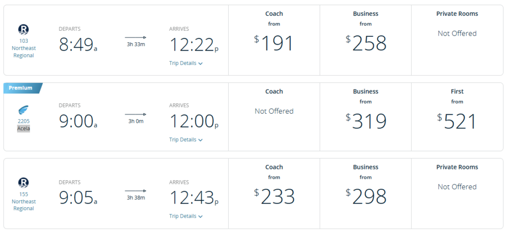Viewport: 509px width, 232px height.
Task: Click the duration arrow for the 3h 38m trip
Action: click(x=135, y=190)
